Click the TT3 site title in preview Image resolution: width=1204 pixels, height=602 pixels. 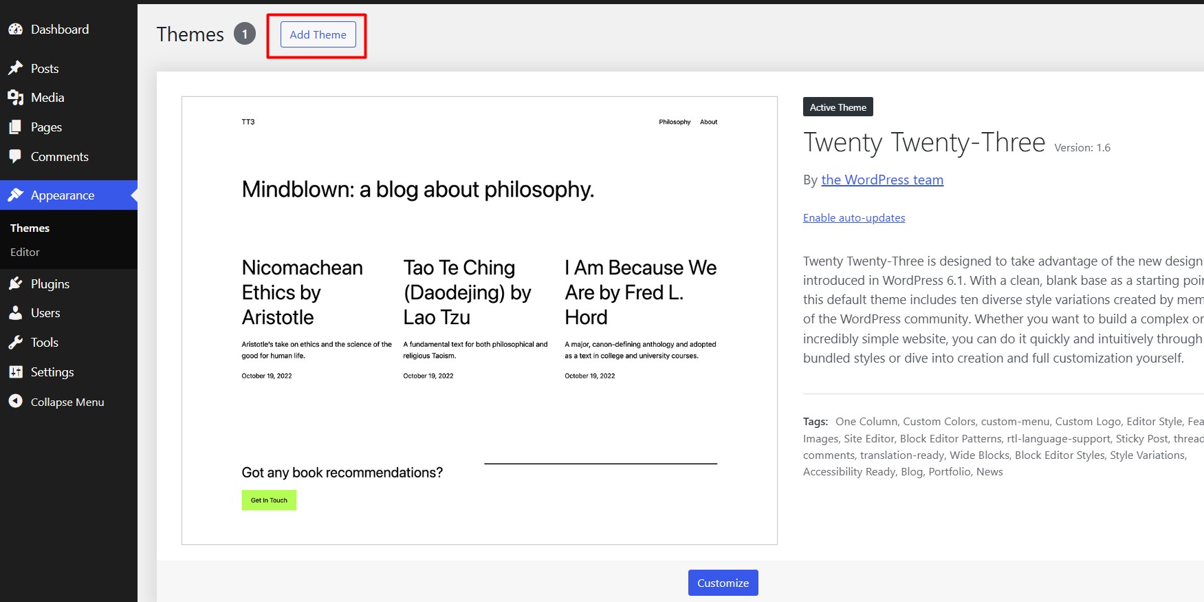point(248,122)
